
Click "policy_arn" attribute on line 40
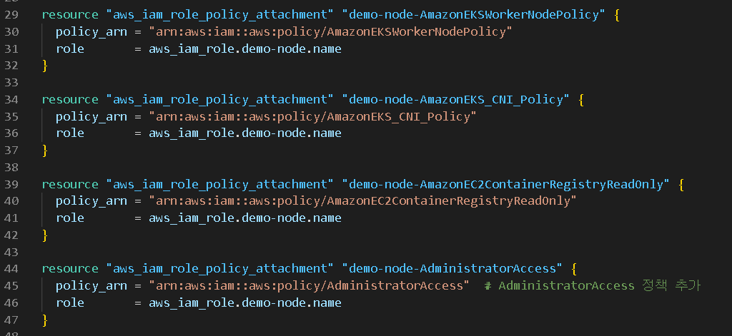pos(91,201)
